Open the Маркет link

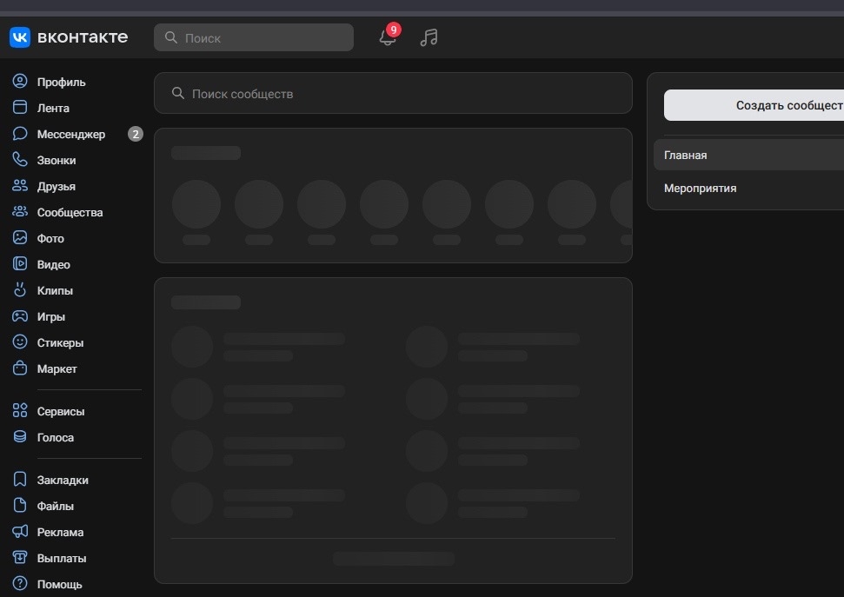point(57,368)
